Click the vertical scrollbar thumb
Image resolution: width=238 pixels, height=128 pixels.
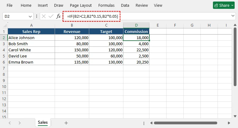coord(235,57)
